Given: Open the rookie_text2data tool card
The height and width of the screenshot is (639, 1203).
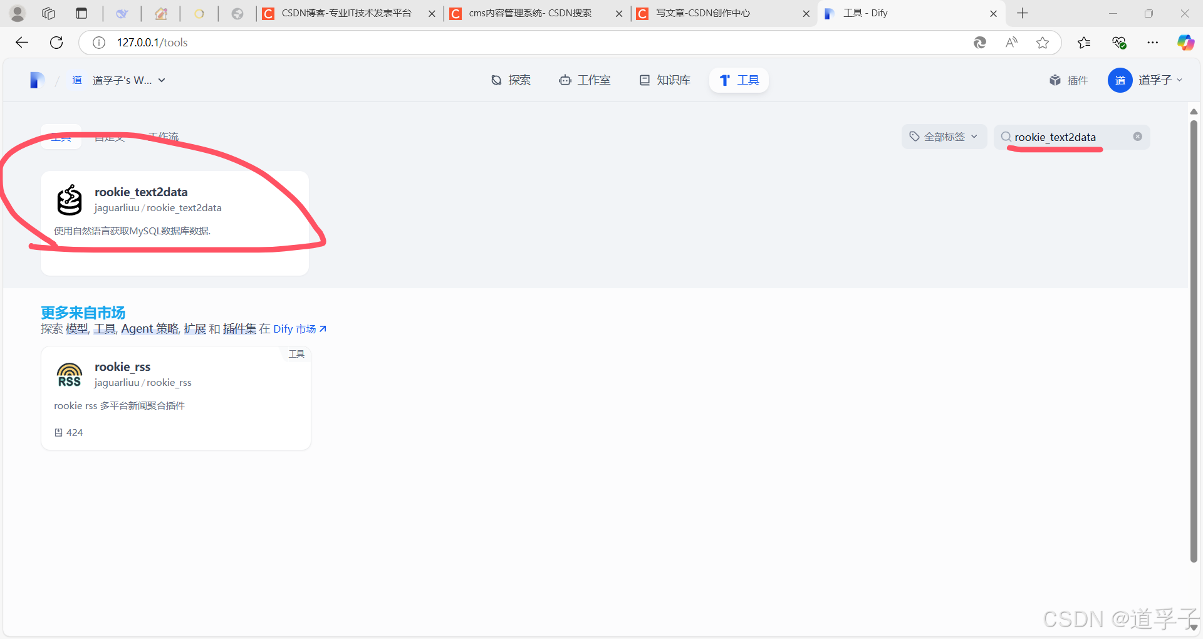Looking at the screenshot, I should 175,223.
